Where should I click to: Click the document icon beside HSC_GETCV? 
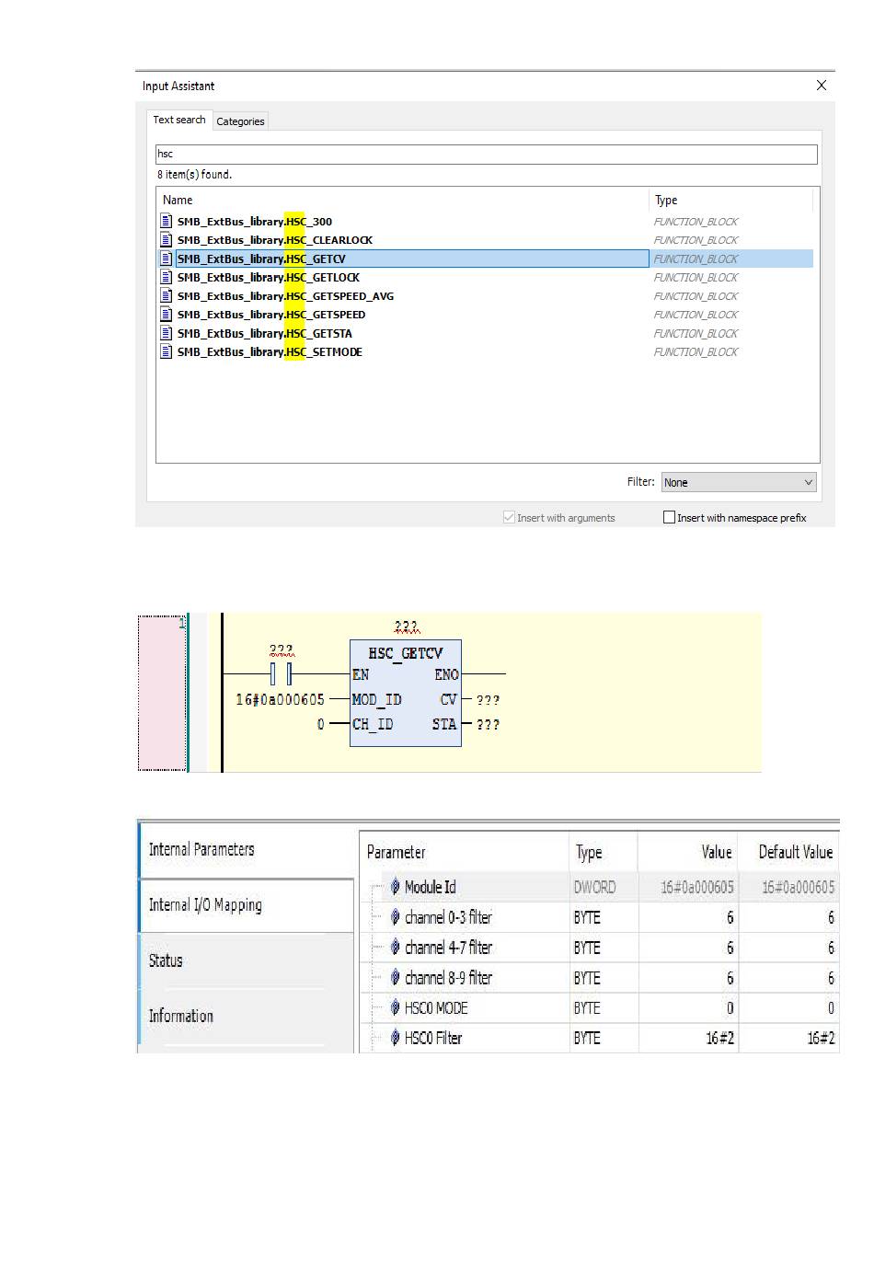click(167, 259)
